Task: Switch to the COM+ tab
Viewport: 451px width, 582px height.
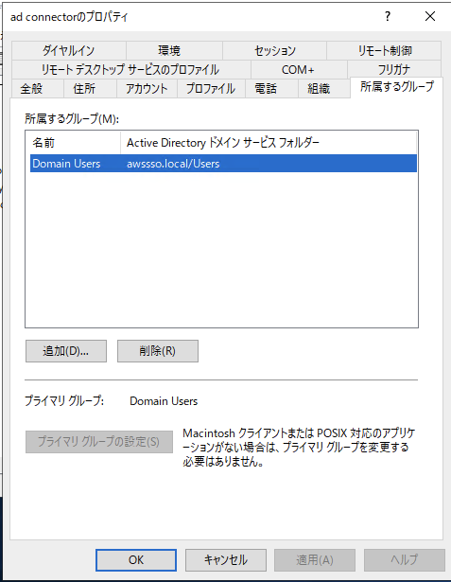Action: (299, 69)
